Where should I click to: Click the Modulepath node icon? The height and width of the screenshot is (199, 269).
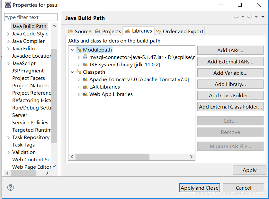(x=79, y=50)
